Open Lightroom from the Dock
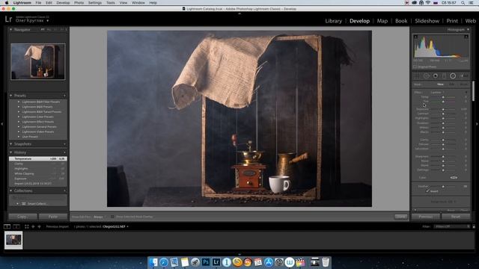 [216, 262]
